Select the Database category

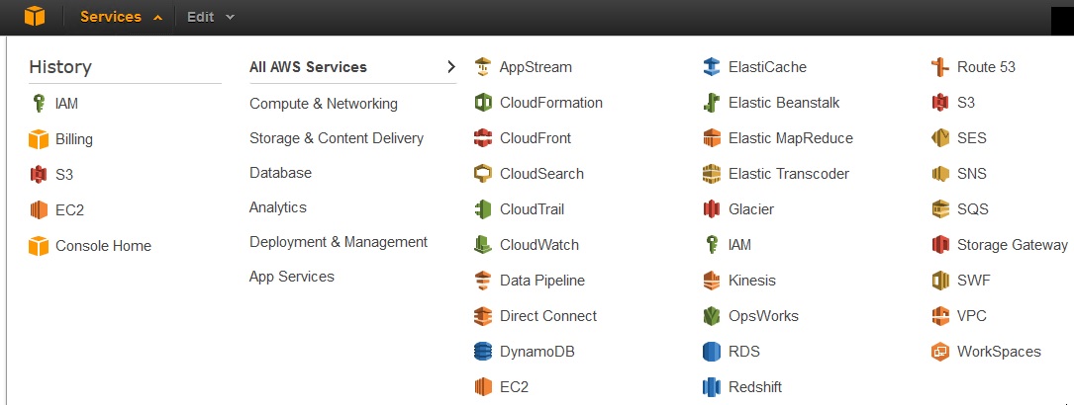click(280, 173)
